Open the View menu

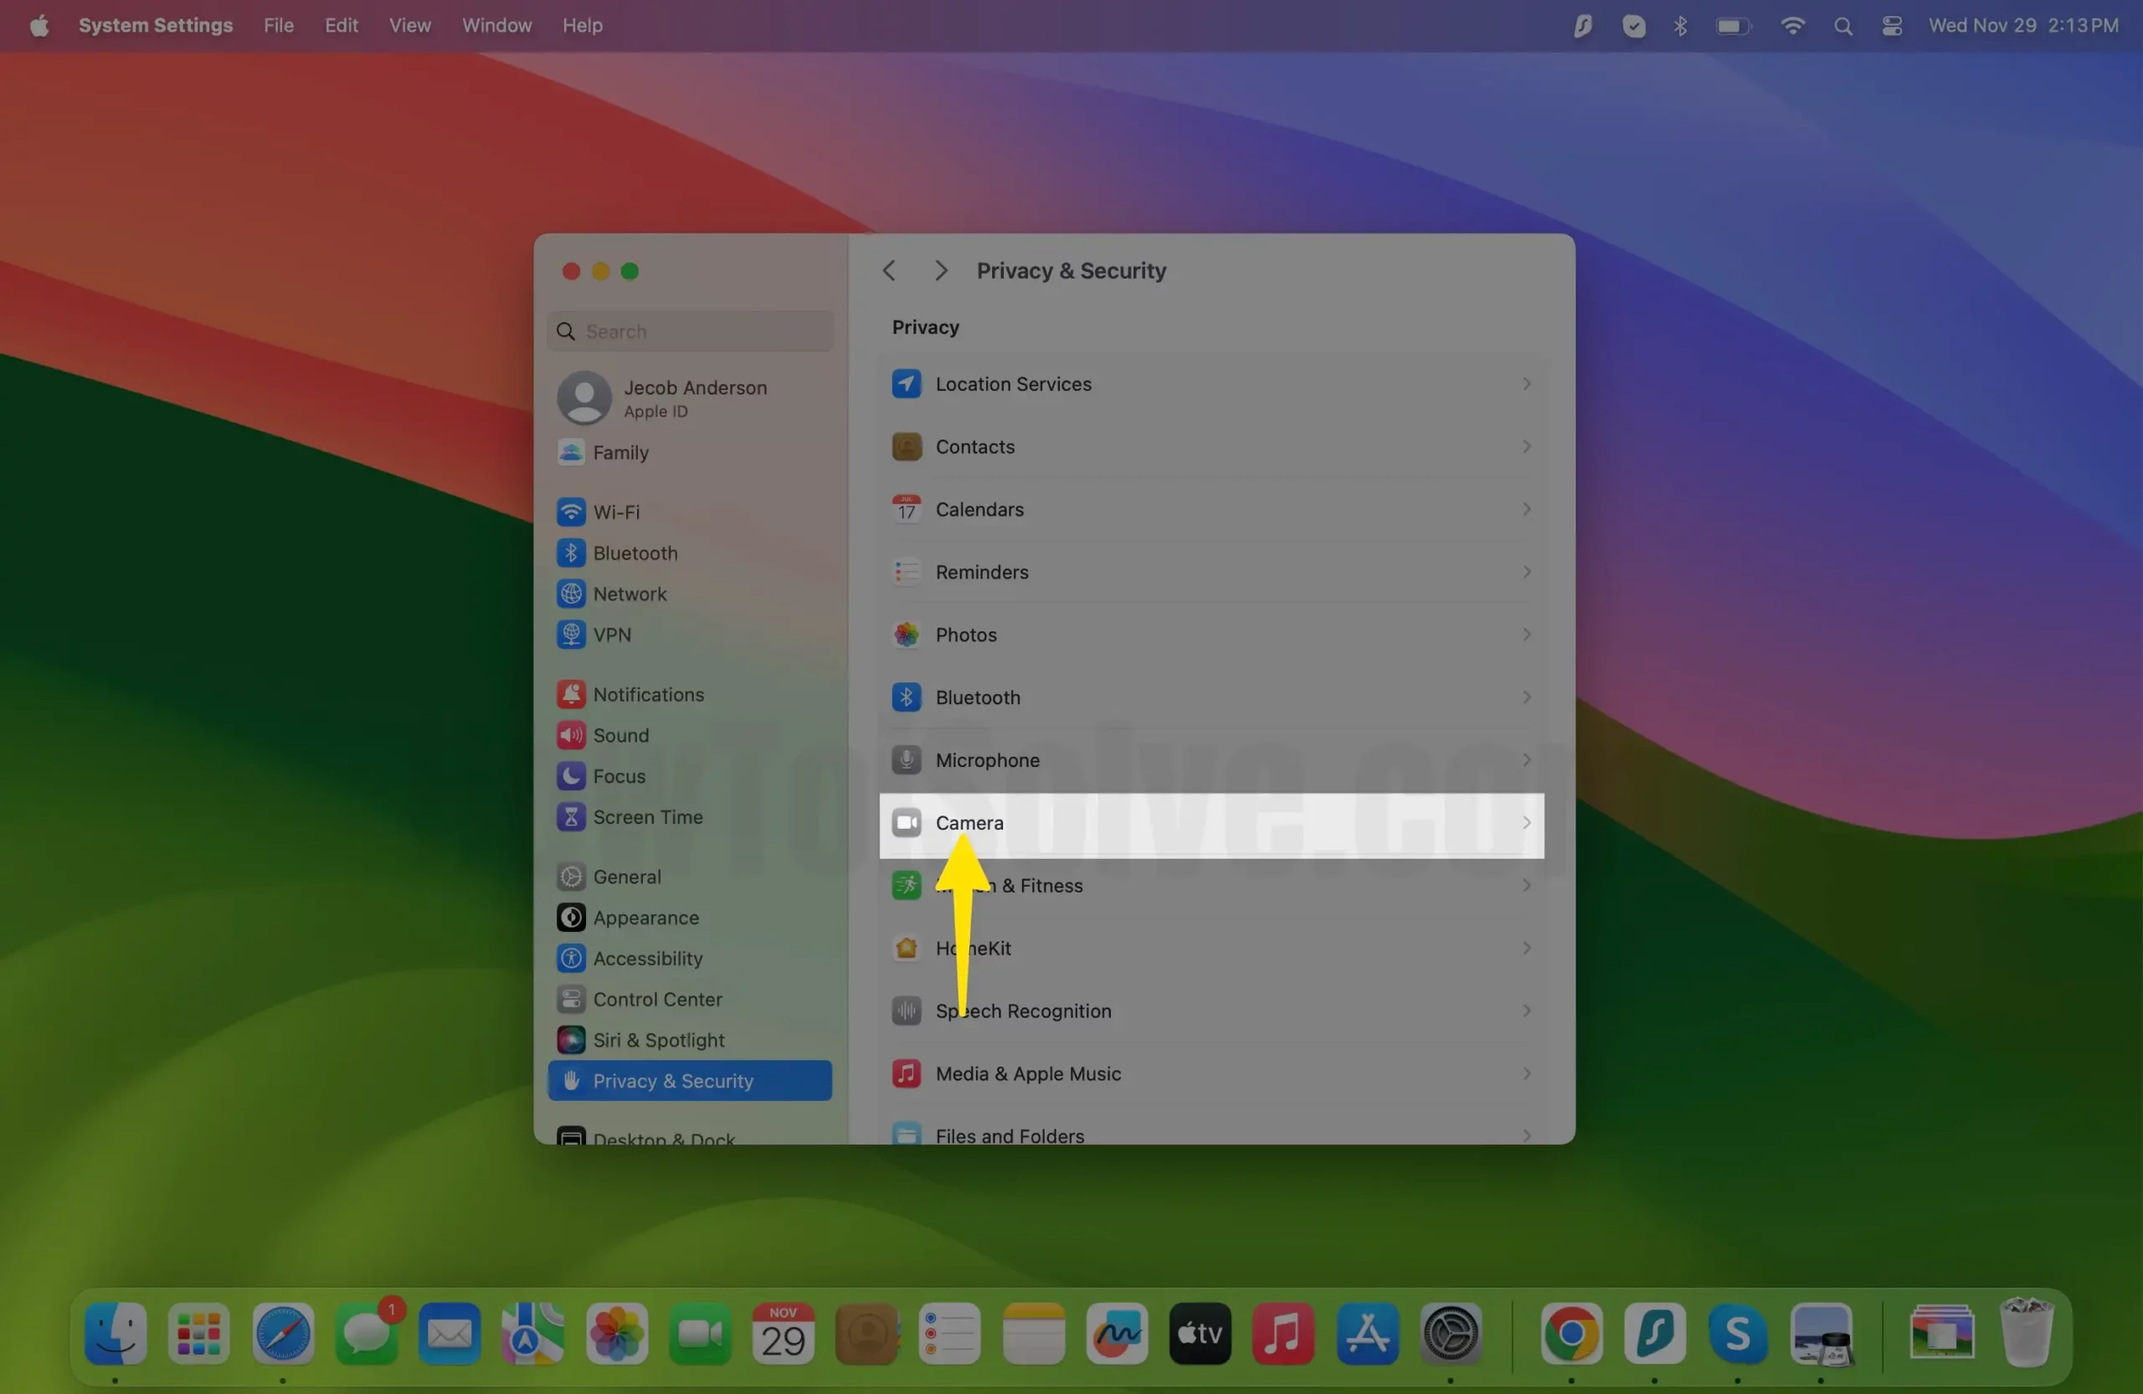409,25
